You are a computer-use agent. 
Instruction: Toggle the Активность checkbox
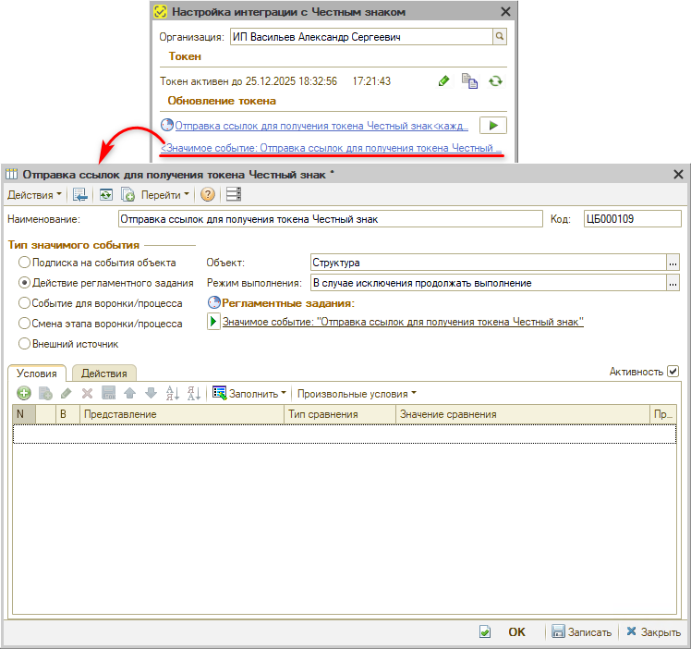[673, 371]
